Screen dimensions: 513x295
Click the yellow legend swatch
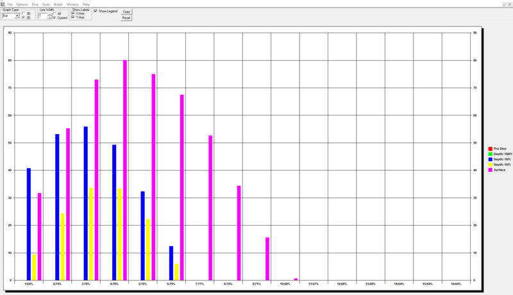tap(490, 165)
